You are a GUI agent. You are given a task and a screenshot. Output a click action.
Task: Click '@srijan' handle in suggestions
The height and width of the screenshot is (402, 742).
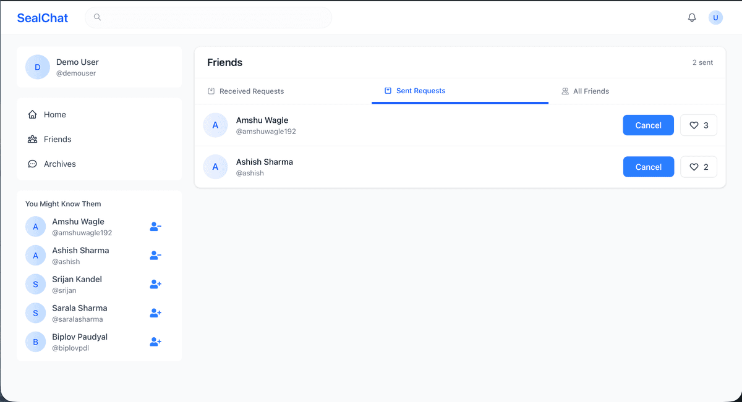64,290
